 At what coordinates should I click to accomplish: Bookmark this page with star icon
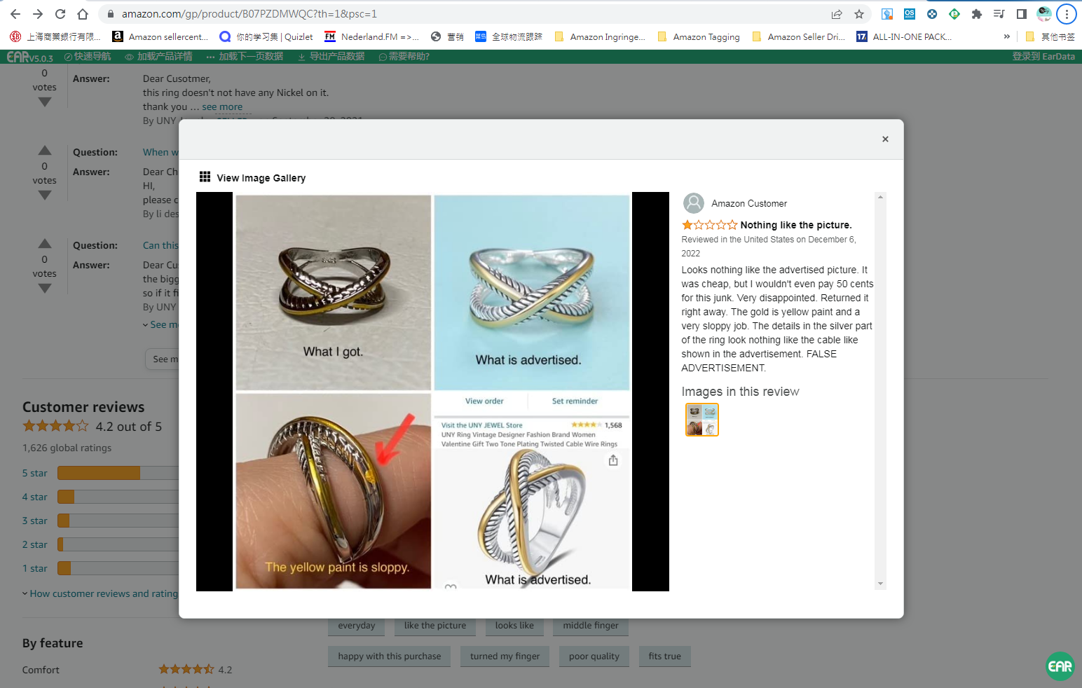click(x=859, y=14)
